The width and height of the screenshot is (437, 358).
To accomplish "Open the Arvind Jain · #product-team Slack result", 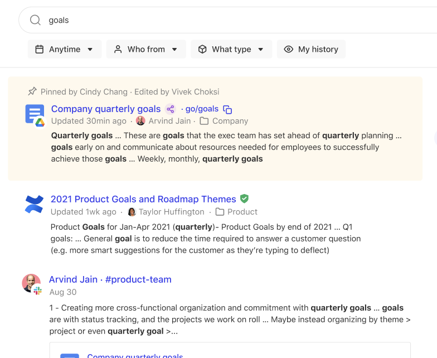I will (x=110, y=279).
